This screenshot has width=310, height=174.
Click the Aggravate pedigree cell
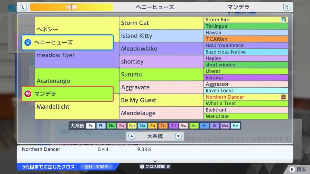click(161, 87)
